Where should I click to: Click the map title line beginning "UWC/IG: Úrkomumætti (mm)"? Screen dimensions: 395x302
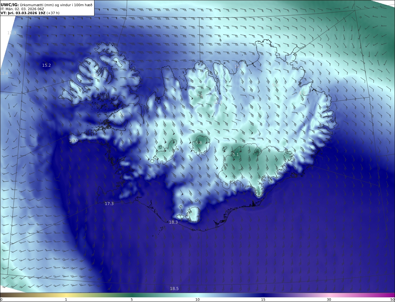(x=46, y=5)
